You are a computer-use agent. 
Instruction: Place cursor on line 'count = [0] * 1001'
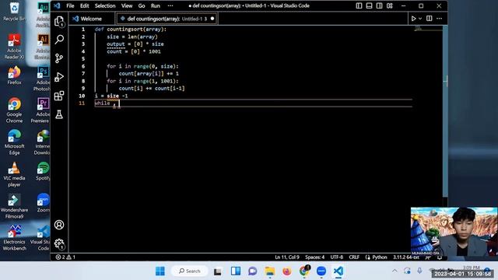[x=134, y=51]
